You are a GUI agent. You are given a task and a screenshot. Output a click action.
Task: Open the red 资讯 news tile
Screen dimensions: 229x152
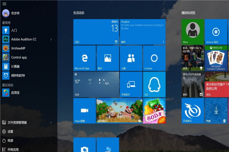(217, 84)
